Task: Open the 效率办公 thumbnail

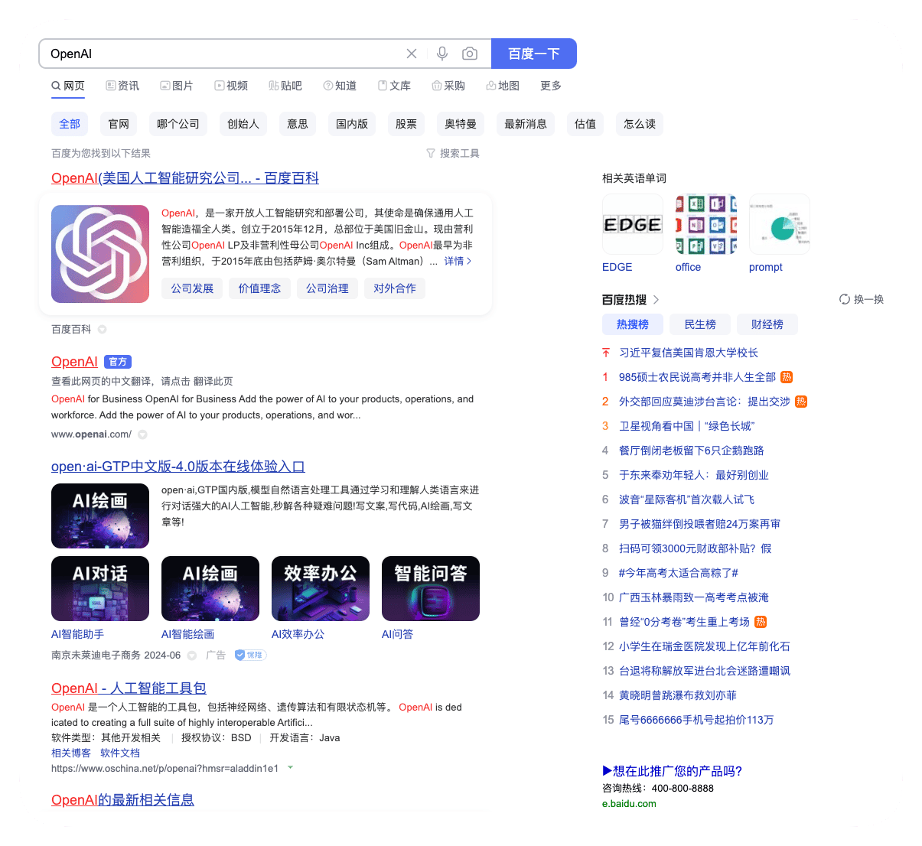Action: point(321,588)
